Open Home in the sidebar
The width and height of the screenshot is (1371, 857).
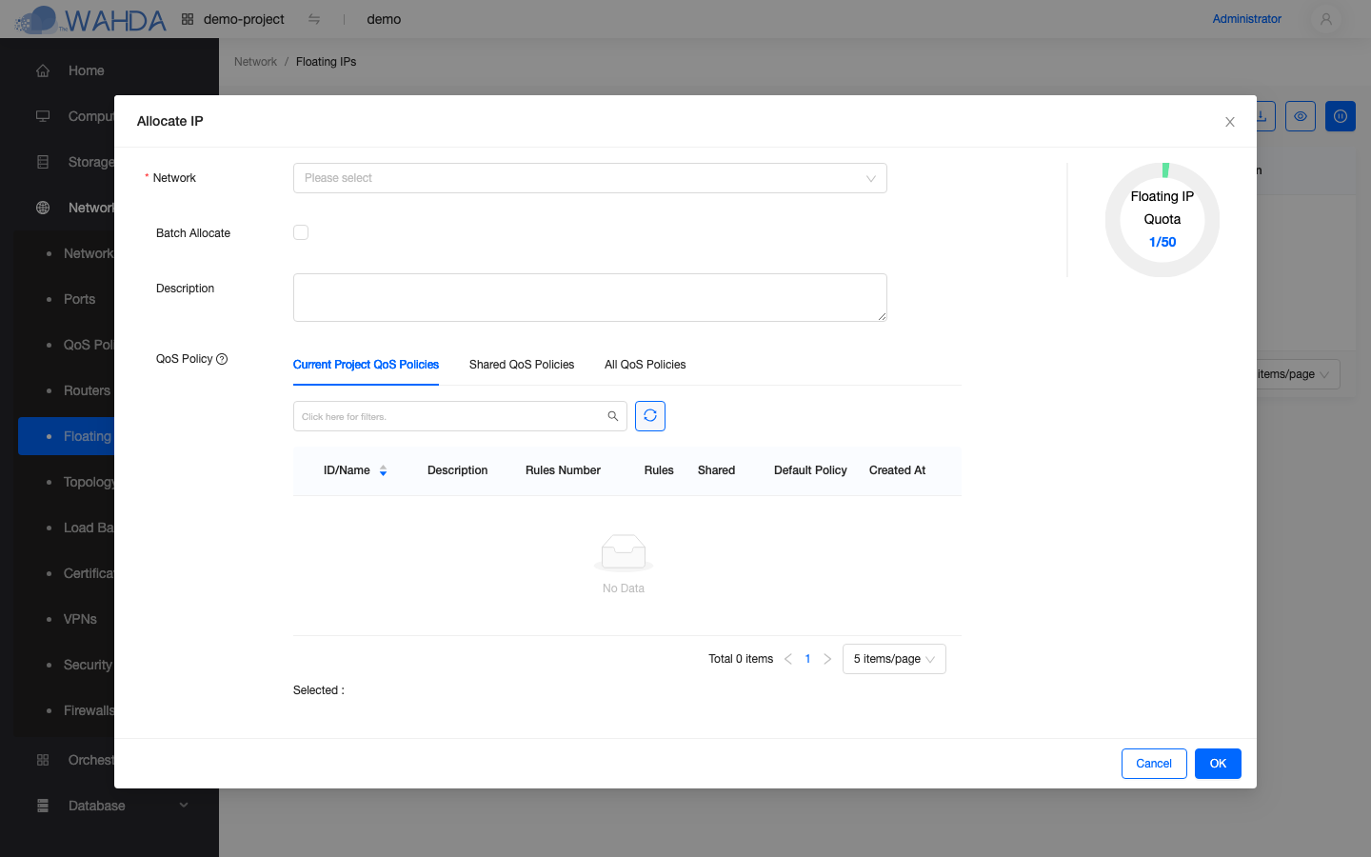(86, 70)
